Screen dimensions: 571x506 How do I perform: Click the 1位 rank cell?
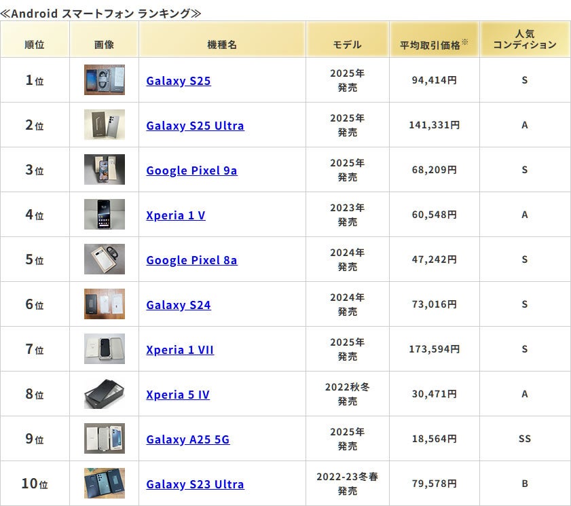click(35, 80)
